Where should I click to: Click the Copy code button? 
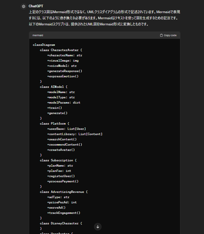168,35
